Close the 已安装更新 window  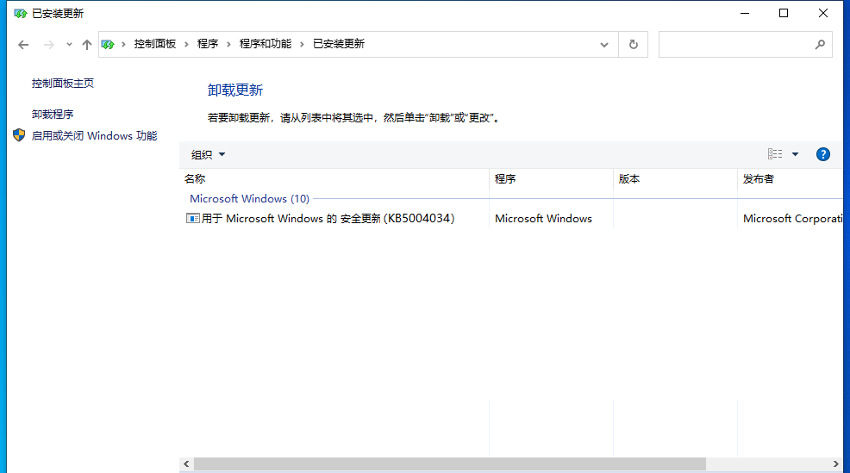coord(823,13)
